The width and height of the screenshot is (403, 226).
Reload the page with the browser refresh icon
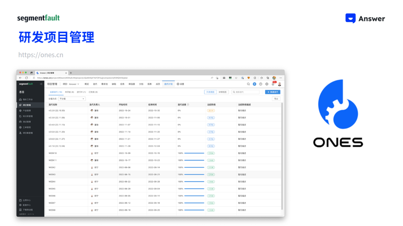click(26, 78)
